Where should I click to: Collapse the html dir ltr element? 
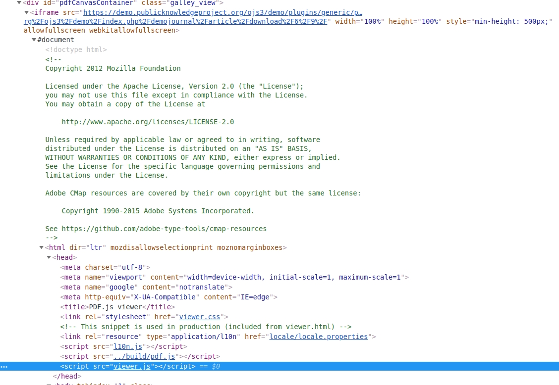click(42, 247)
